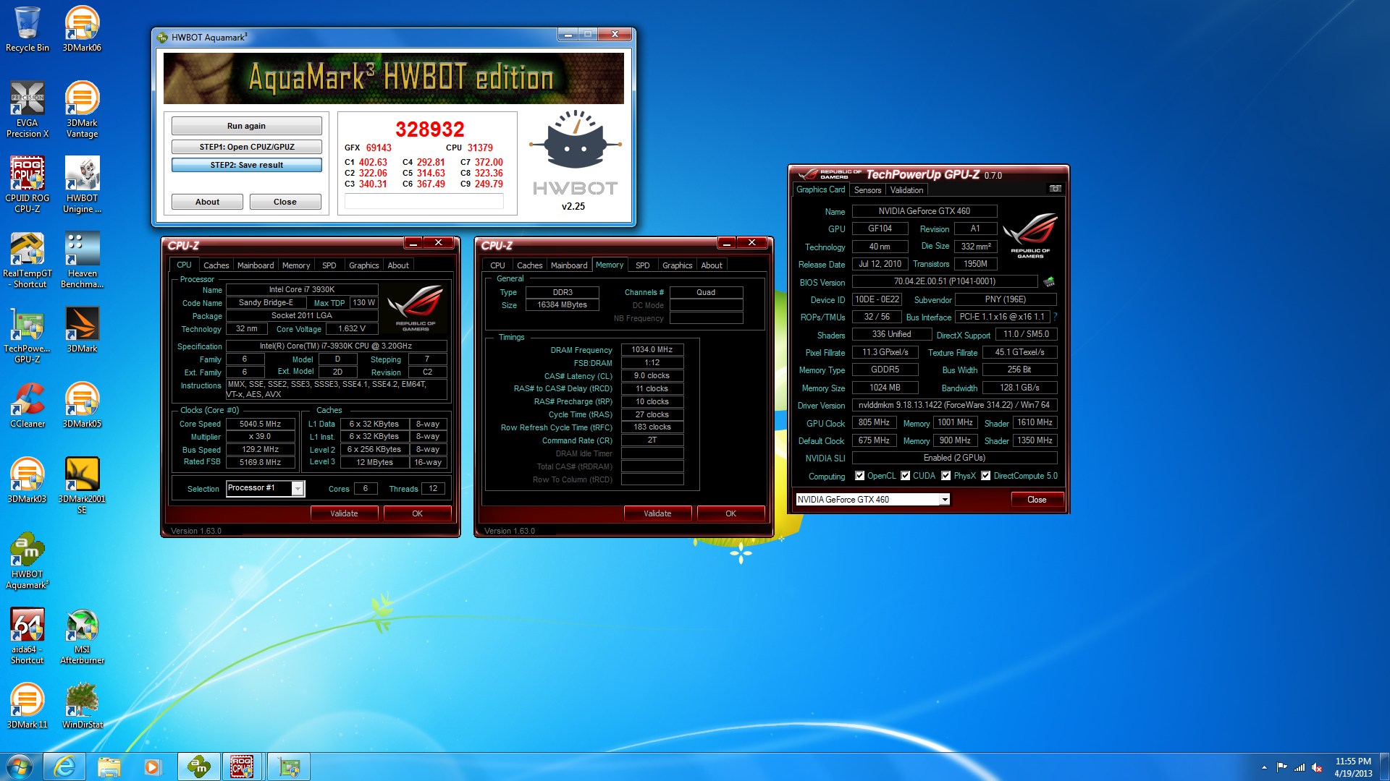Click the muted volume tray icon
Screen dimensions: 1390x781
point(1317,767)
